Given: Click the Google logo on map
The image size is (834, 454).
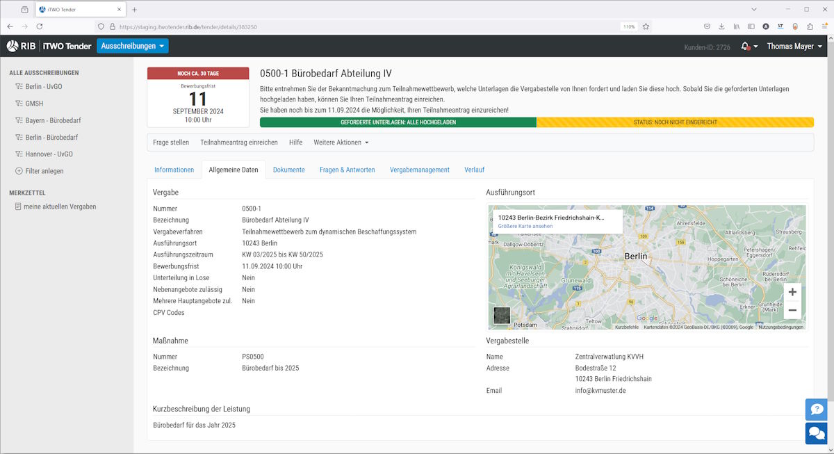Looking at the screenshot, I should (646, 318).
